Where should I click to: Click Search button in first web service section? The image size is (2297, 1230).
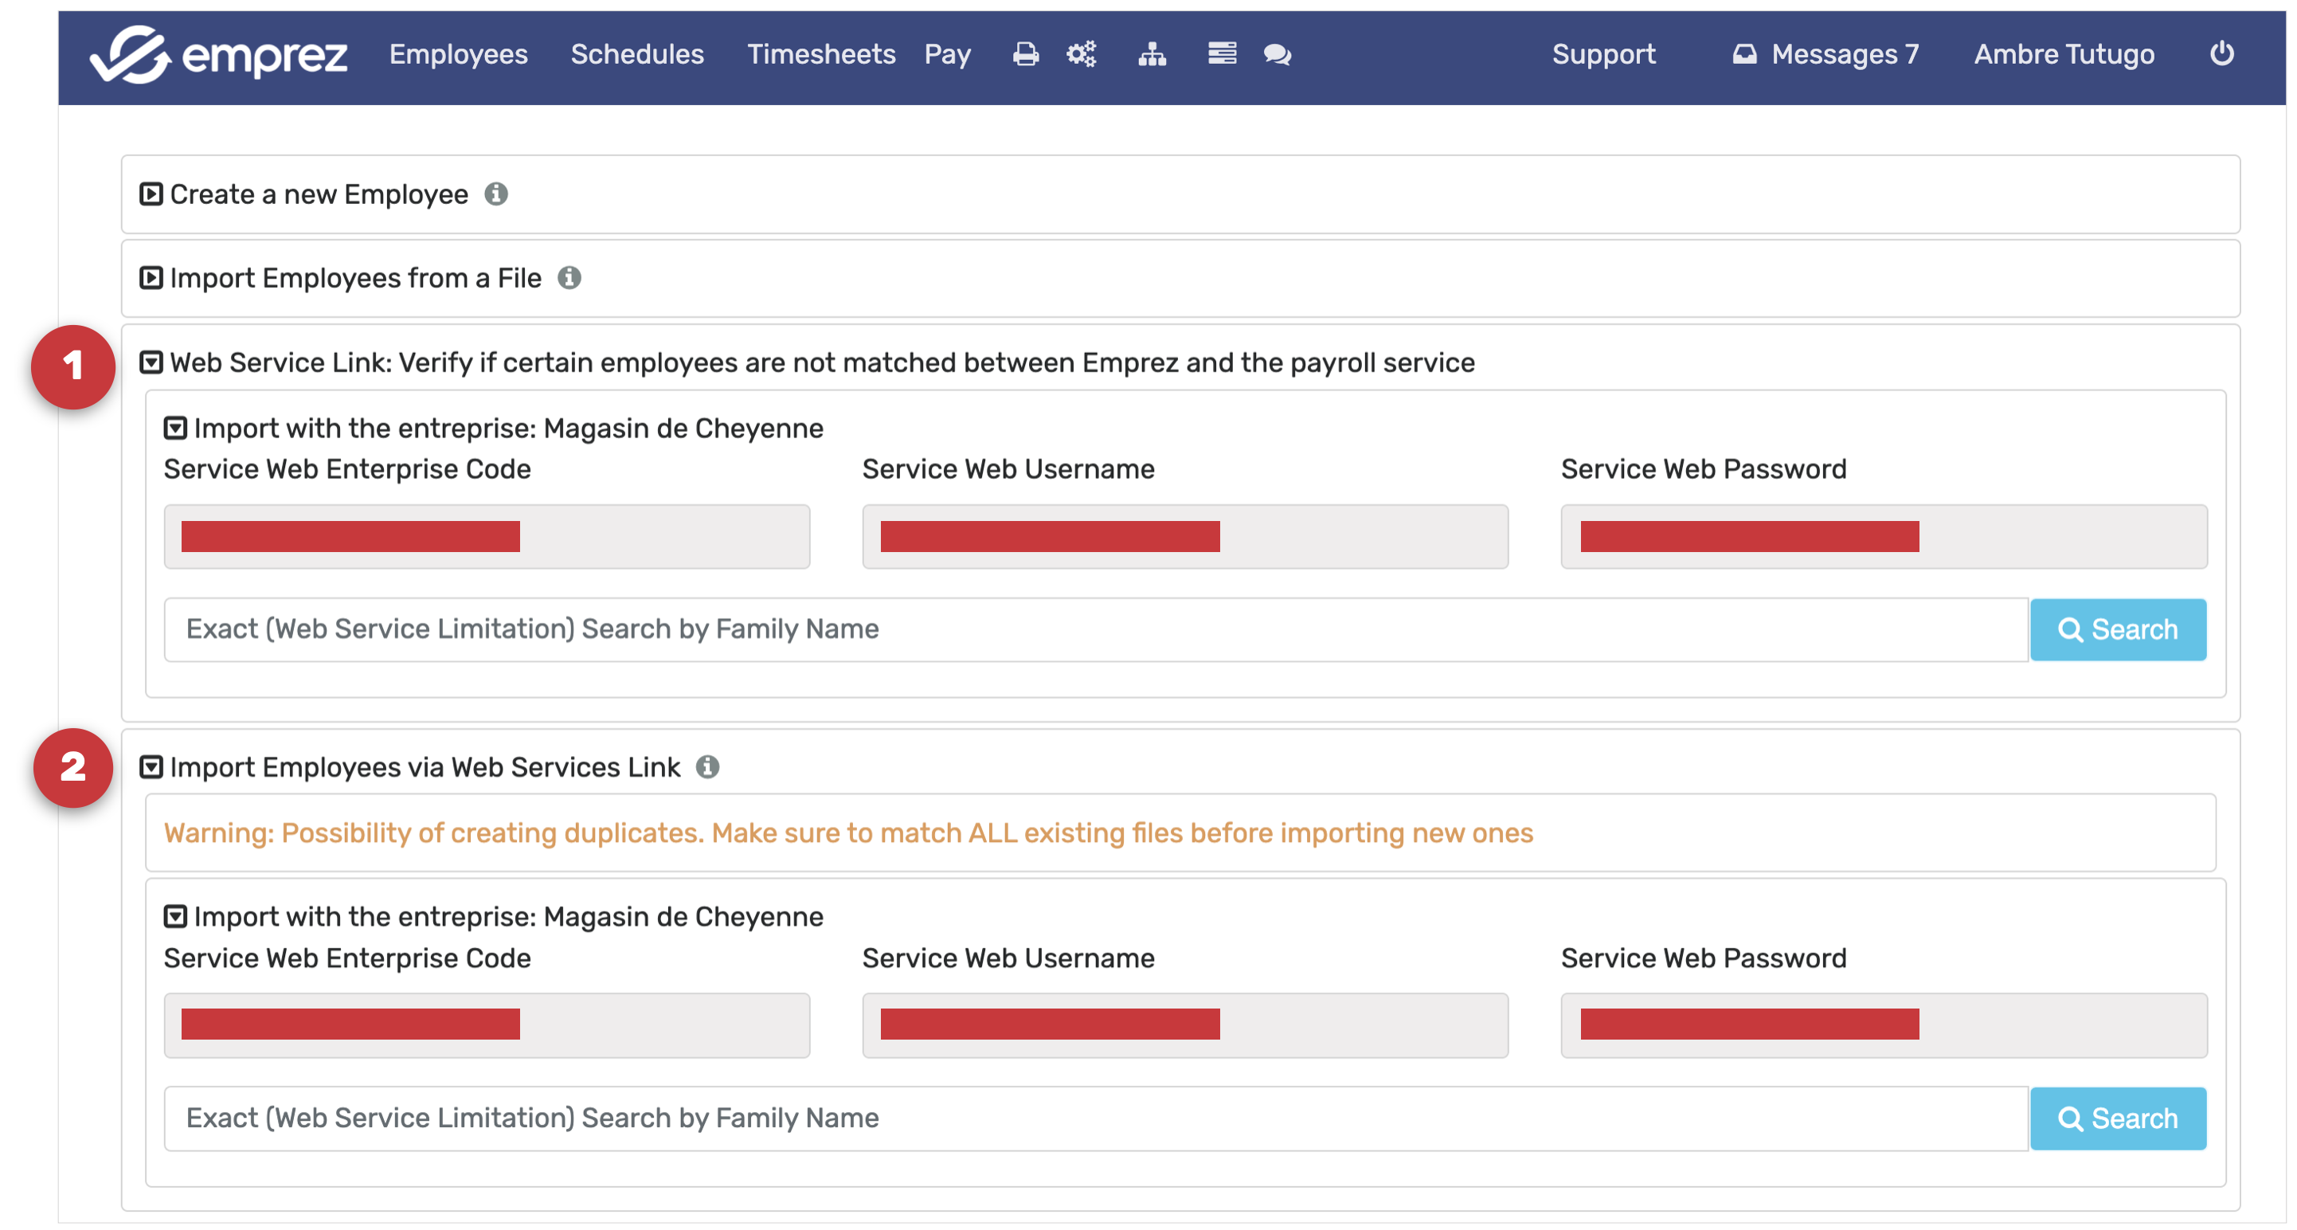coord(2118,629)
